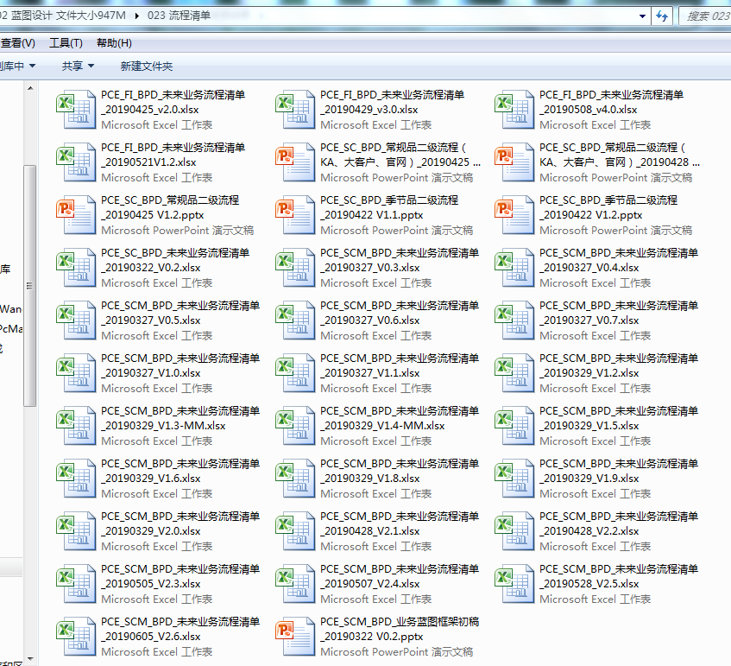Expand the 共享 dropdown in the toolbar
Image resolution: width=731 pixels, height=666 pixels.
click(x=78, y=66)
